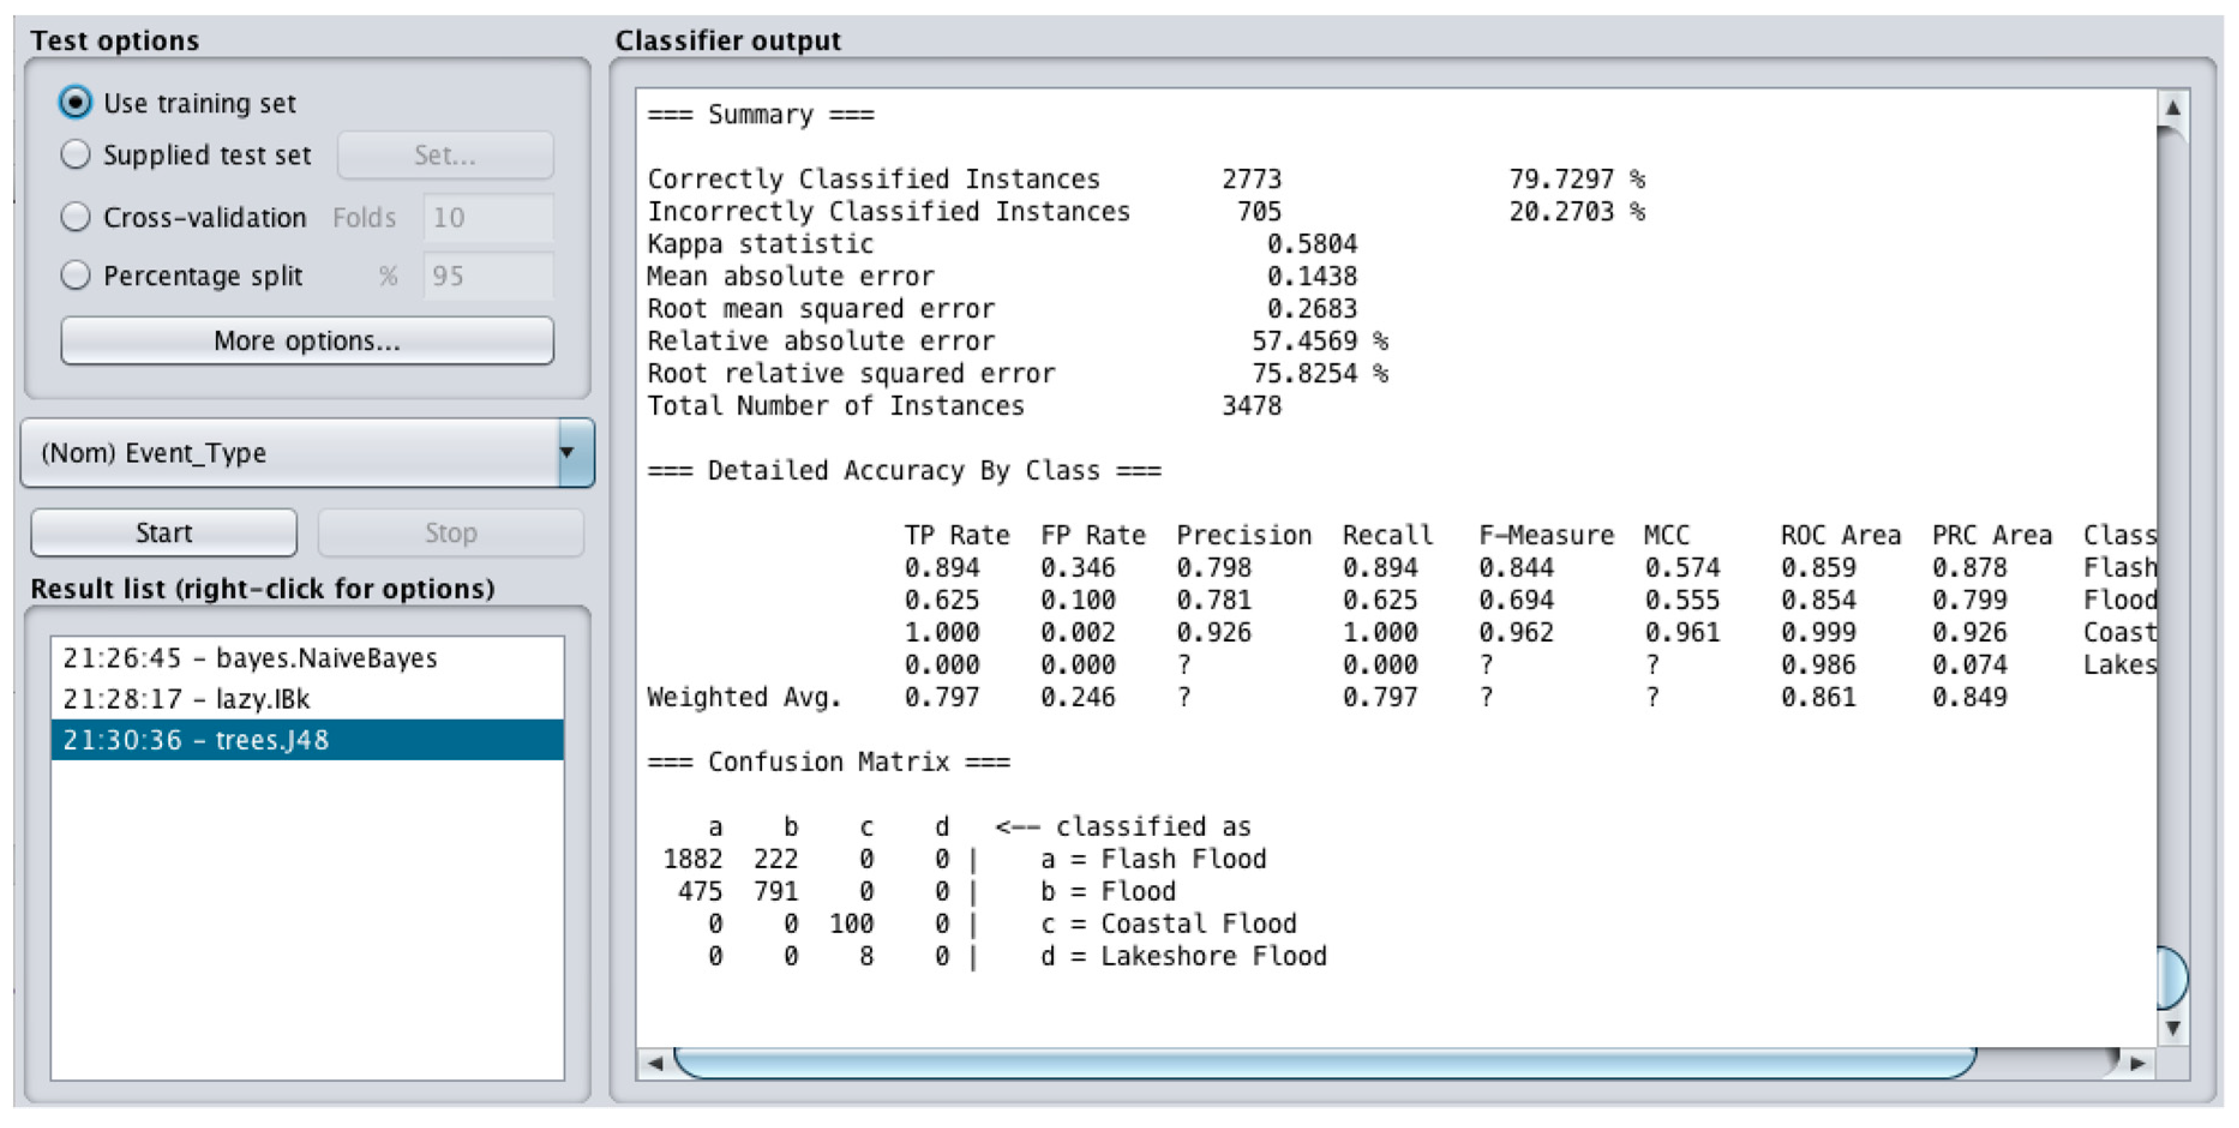Enable the Percentage split option
The height and width of the screenshot is (1128, 2239).
(x=76, y=275)
